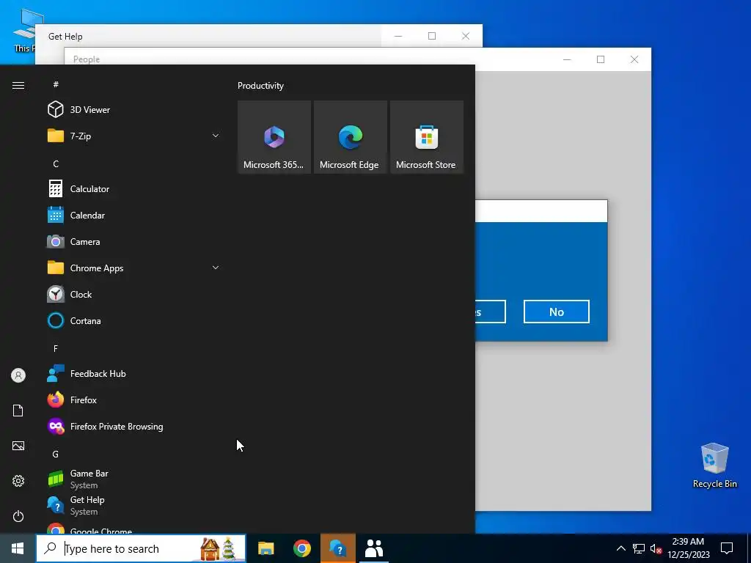Maximize the Get Help window
The image size is (751, 563).
click(x=432, y=36)
